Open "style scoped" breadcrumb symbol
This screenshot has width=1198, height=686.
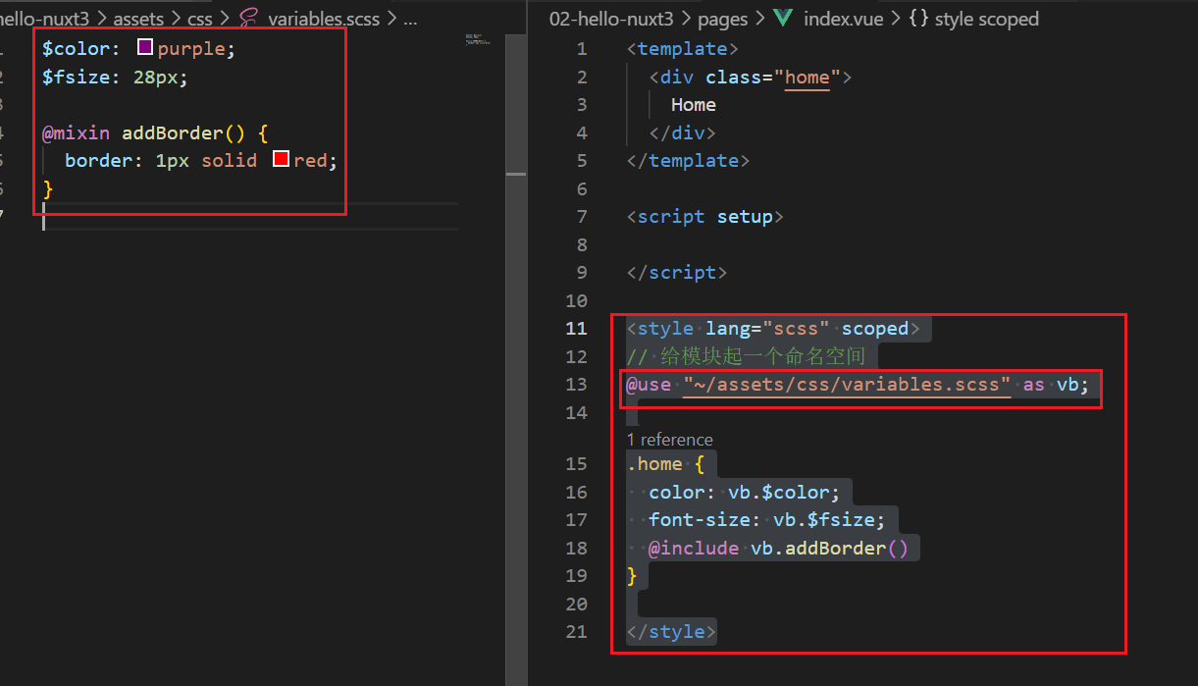pos(987,19)
